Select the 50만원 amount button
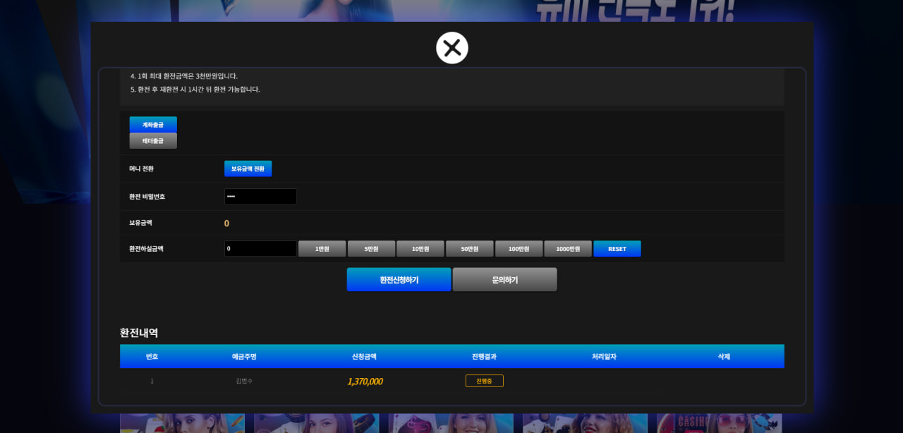Image resolution: width=903 pixels, height=433 pixels. pos(470,249)
